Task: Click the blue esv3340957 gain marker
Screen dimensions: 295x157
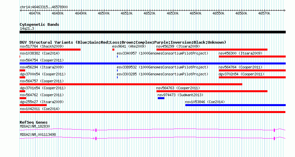Action: 117,57
